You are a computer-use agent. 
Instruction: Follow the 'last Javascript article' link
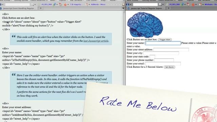coord(96,41)
